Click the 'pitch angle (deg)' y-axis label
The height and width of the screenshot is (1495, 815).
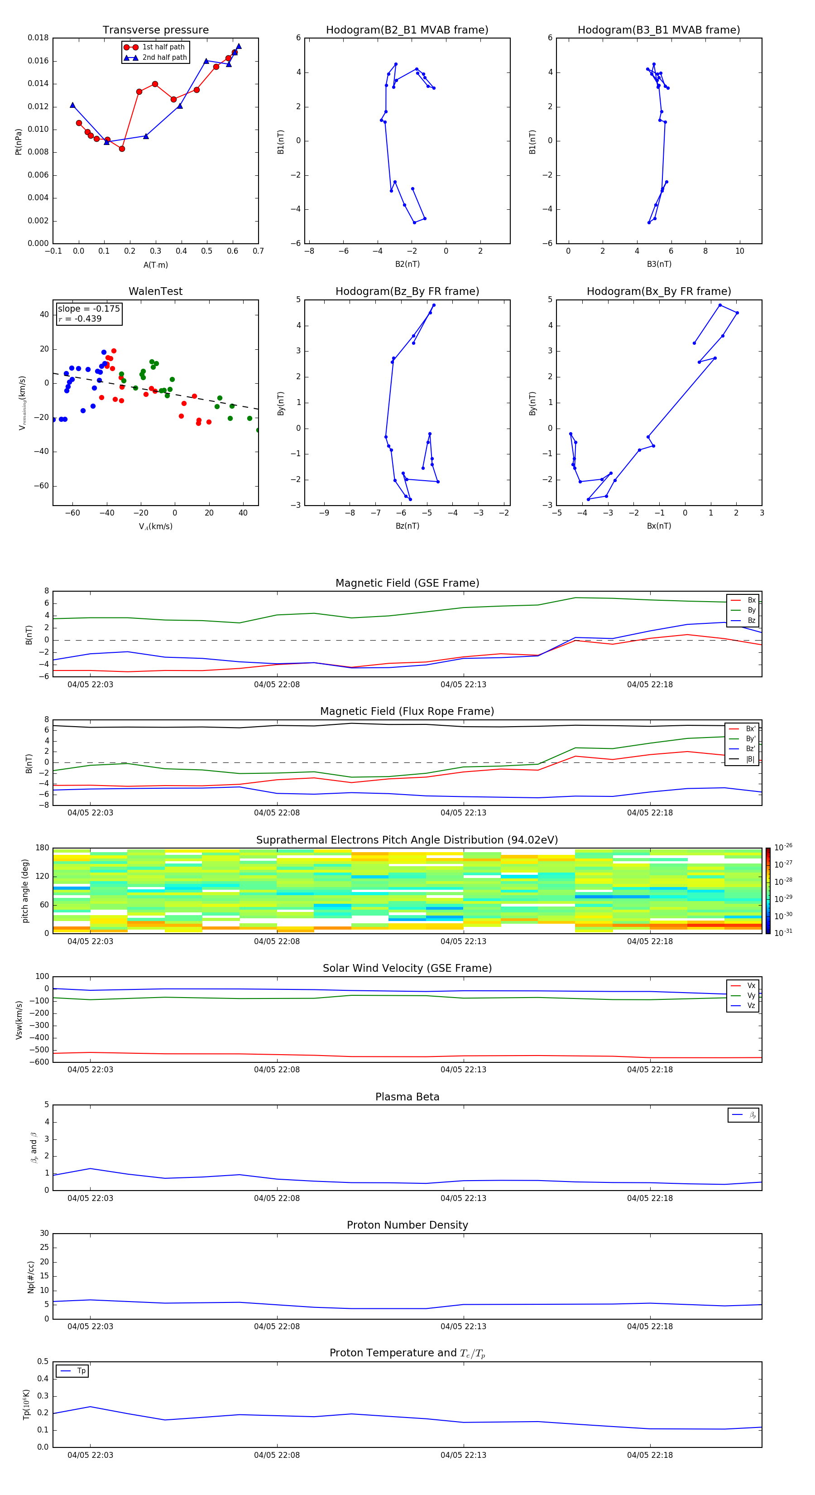pos(25,891)
